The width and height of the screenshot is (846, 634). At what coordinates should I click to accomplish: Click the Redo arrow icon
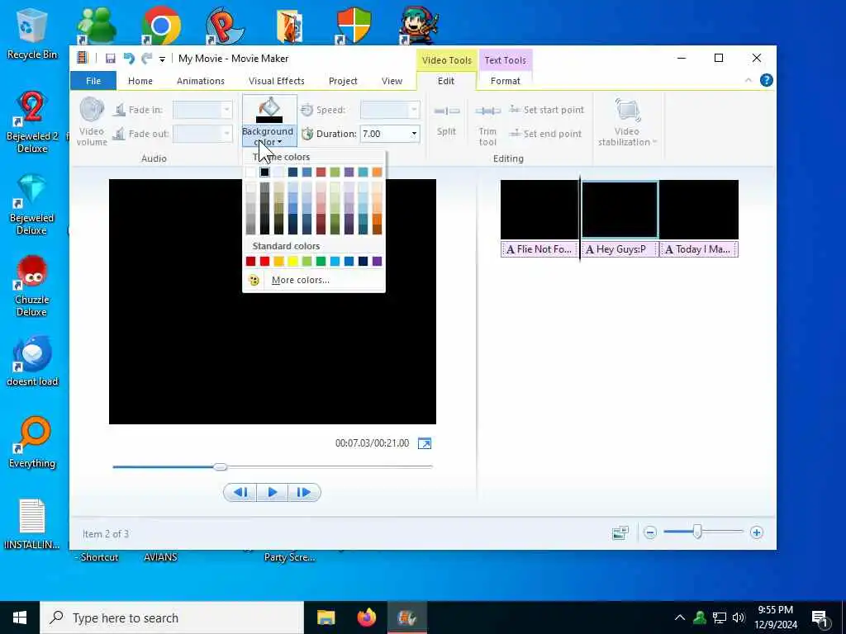coord(146,59)
